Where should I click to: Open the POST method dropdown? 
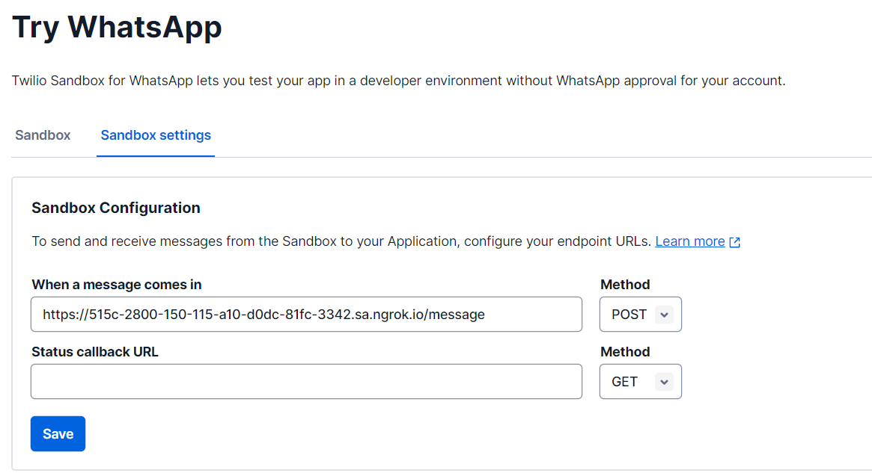(x=641, y=315)
